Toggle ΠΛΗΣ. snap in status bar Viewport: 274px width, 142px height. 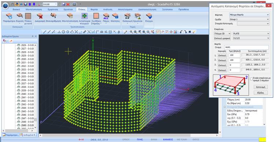(140, 139)
